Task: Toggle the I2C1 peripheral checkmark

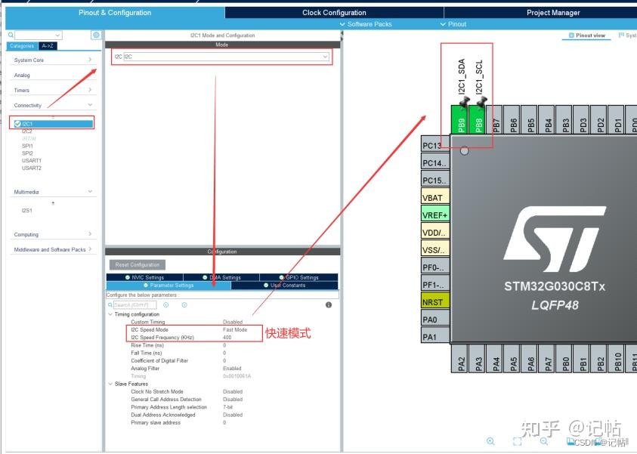Action: pos(17,123)
